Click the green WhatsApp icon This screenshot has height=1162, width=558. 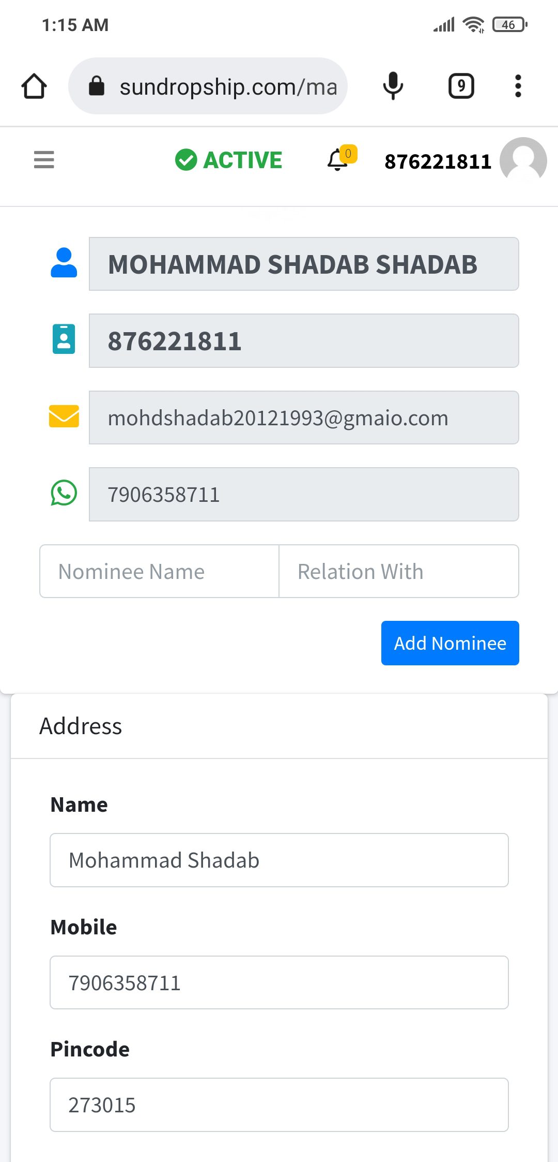[x=64, y=493]
